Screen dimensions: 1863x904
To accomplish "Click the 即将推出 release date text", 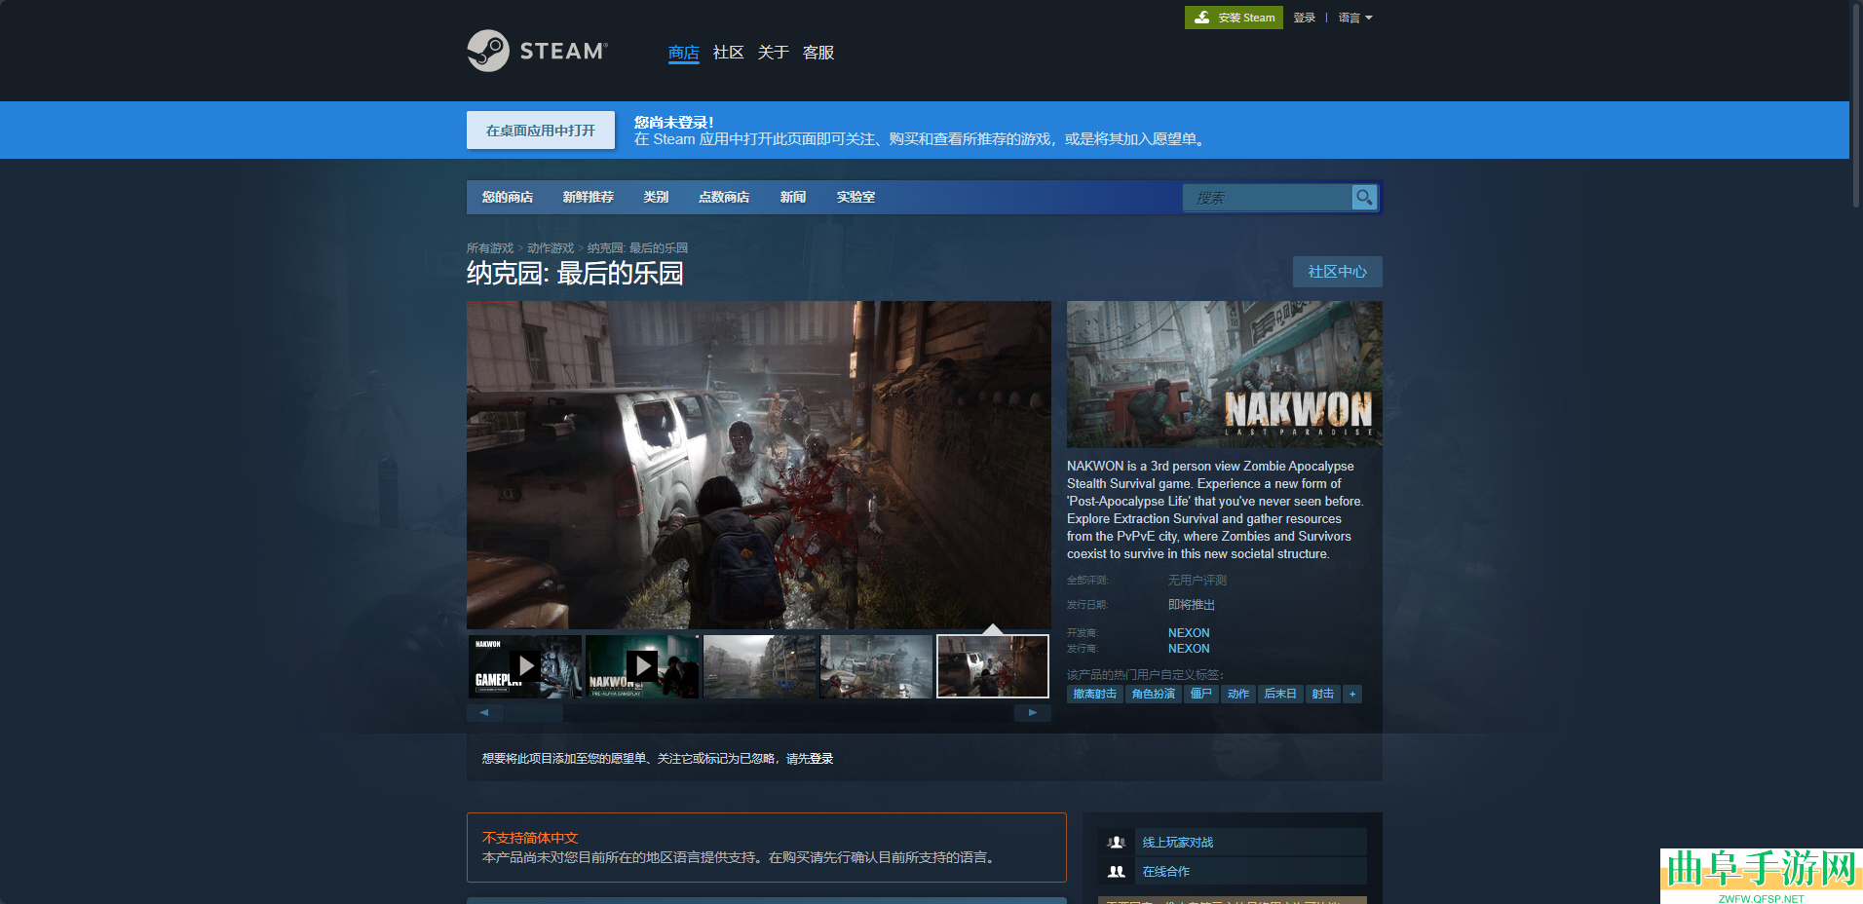I will (x=1192, y=605).
